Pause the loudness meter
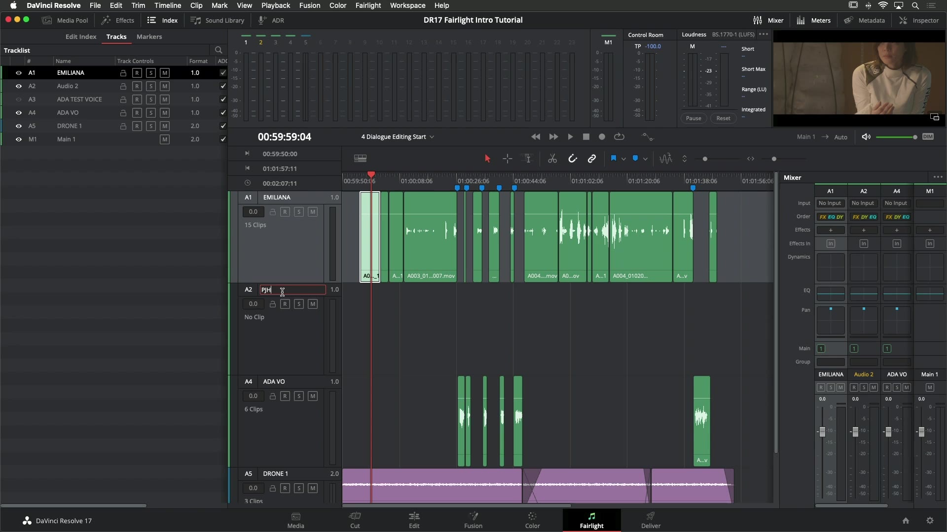The height and width of the screenshot is (532, 947). pyautogui.click(x=693, y=118)
